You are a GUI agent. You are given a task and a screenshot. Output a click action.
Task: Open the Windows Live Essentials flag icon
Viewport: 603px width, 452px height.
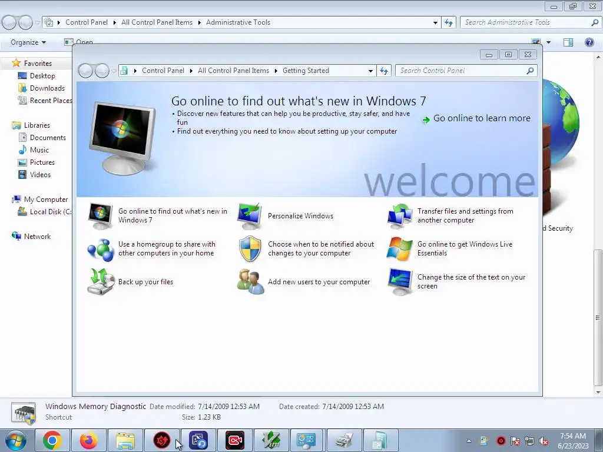[x=400, y=249]
